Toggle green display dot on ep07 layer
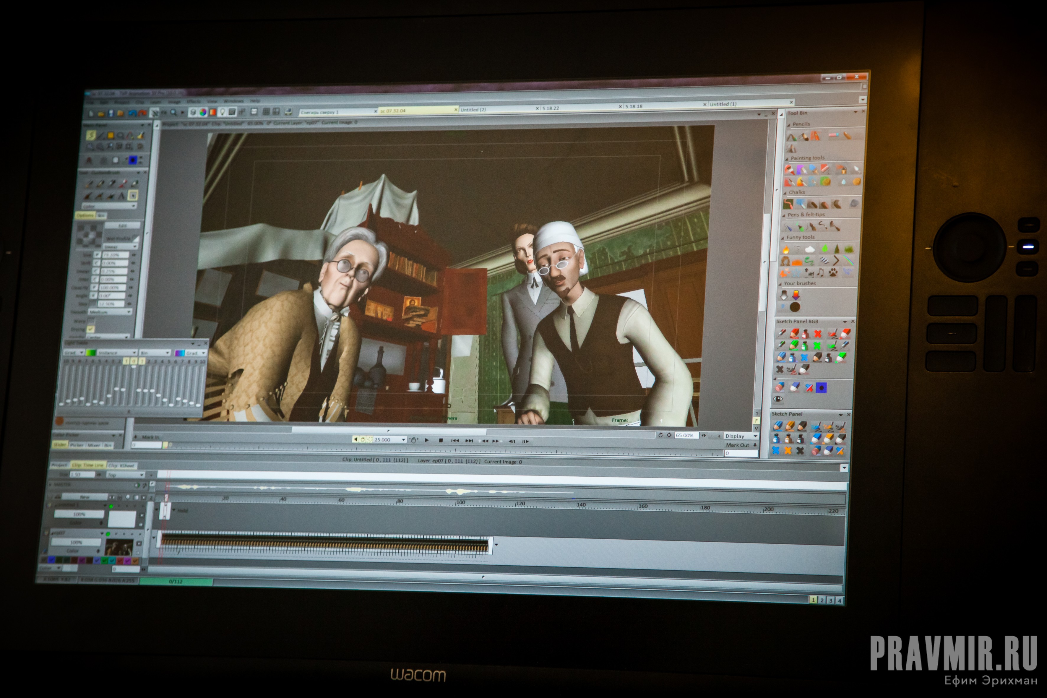The image size is (1047, 698). pos(108,534)
